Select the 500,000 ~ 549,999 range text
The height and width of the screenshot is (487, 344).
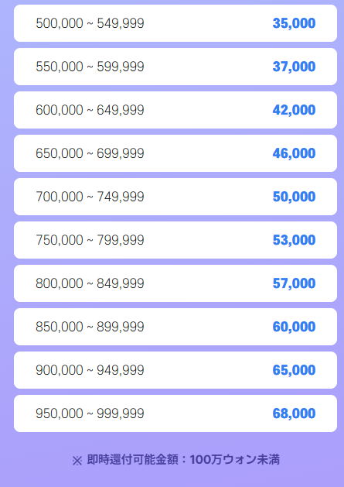tap(90, 23)
